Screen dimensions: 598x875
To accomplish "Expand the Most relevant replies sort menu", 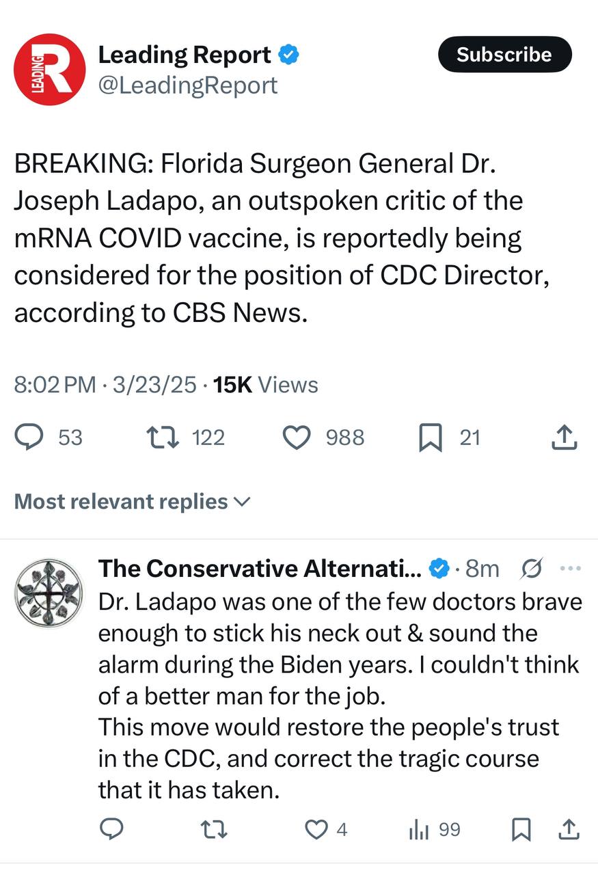I will point(133,502).
